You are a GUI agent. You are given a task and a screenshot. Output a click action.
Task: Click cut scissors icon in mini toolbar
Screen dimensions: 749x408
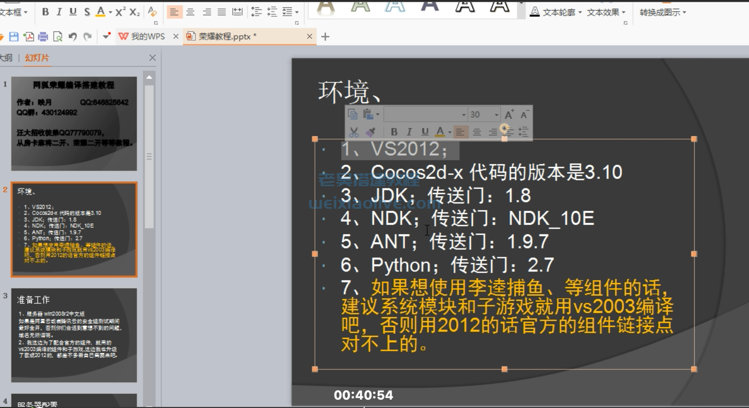[x=354, y=132]
